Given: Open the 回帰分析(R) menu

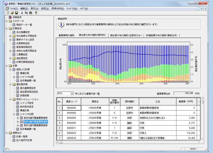Looking at the screenshot, I should coord(58,9).
